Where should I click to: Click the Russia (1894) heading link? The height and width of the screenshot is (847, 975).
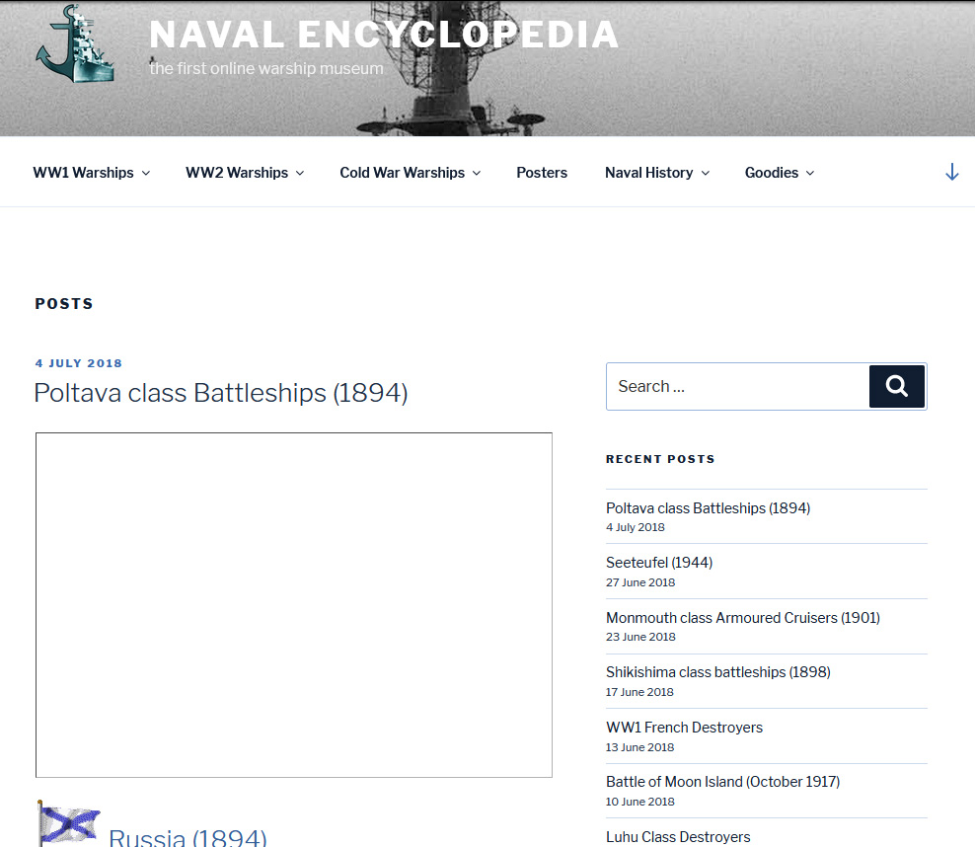coord(187,837)
